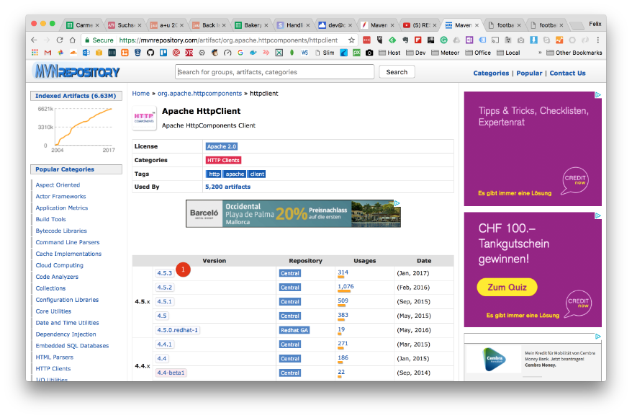This screenshot has height=418, width=632.
Task: Show hidden bookmarks via overflow chevron
Action: tap(540, 53)
